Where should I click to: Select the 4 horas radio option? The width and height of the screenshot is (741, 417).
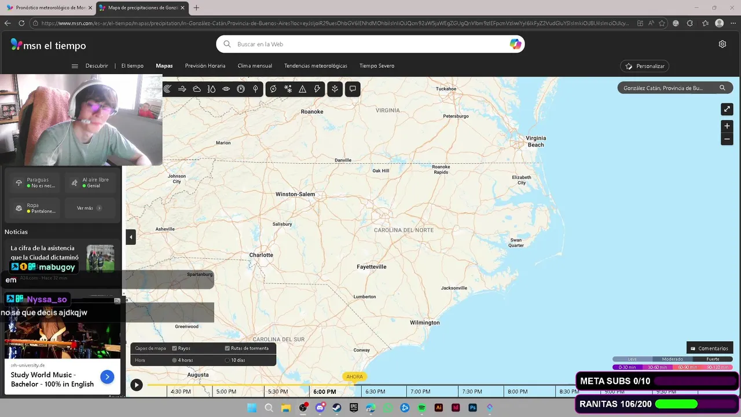pos(174,360)
